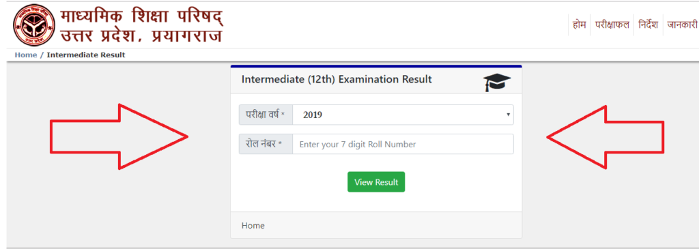The image size is (699, 249).
Task: Click the green View Result button
Action: pos(376,182)
